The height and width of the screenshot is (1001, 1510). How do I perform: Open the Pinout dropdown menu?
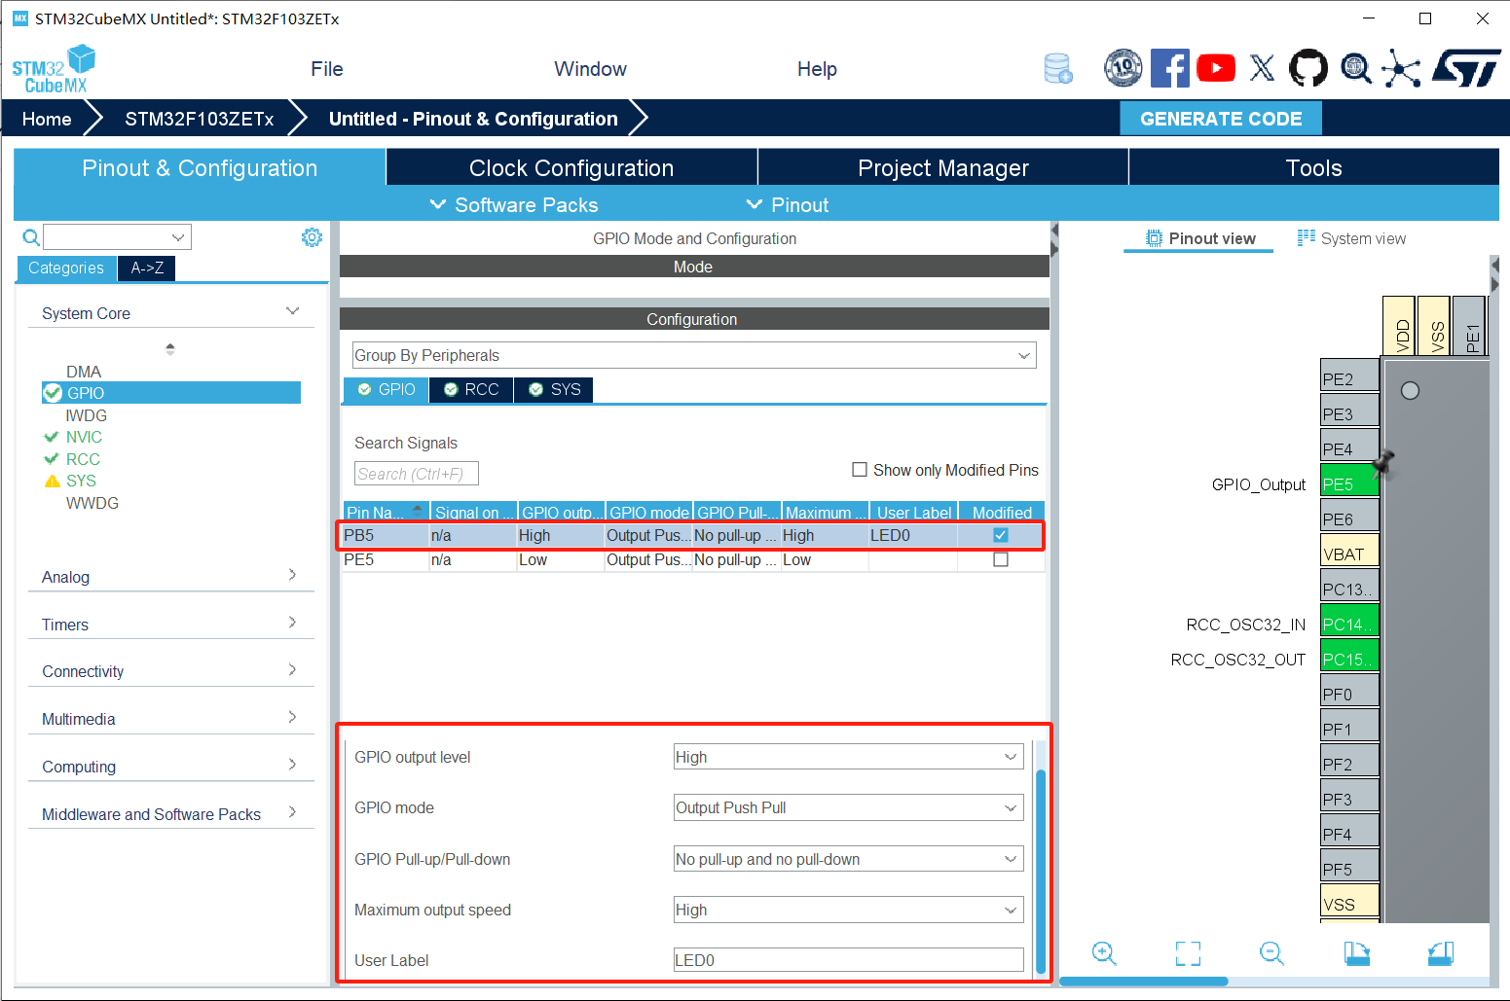(x=788, y=205)
